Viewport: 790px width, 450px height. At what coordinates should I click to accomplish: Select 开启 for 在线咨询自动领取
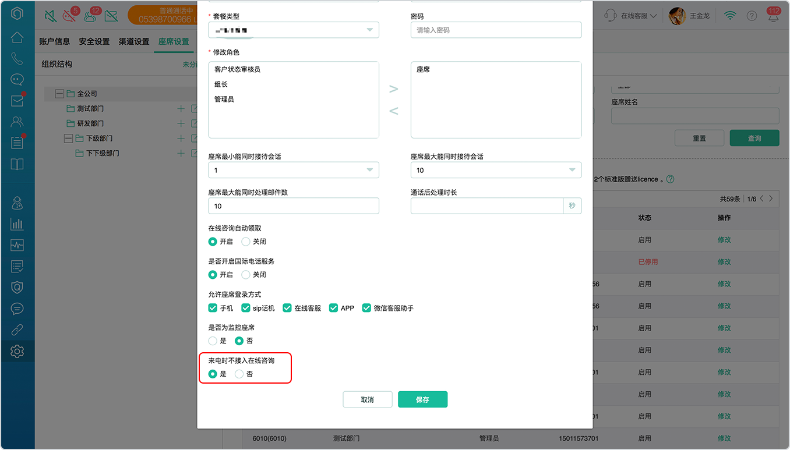pos(213,241)
